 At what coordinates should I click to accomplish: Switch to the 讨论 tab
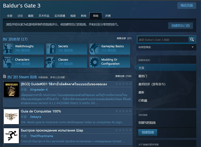point(20,16)
